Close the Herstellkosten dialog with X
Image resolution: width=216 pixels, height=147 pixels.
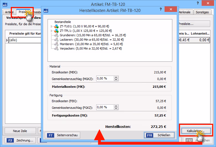(171, 9)
